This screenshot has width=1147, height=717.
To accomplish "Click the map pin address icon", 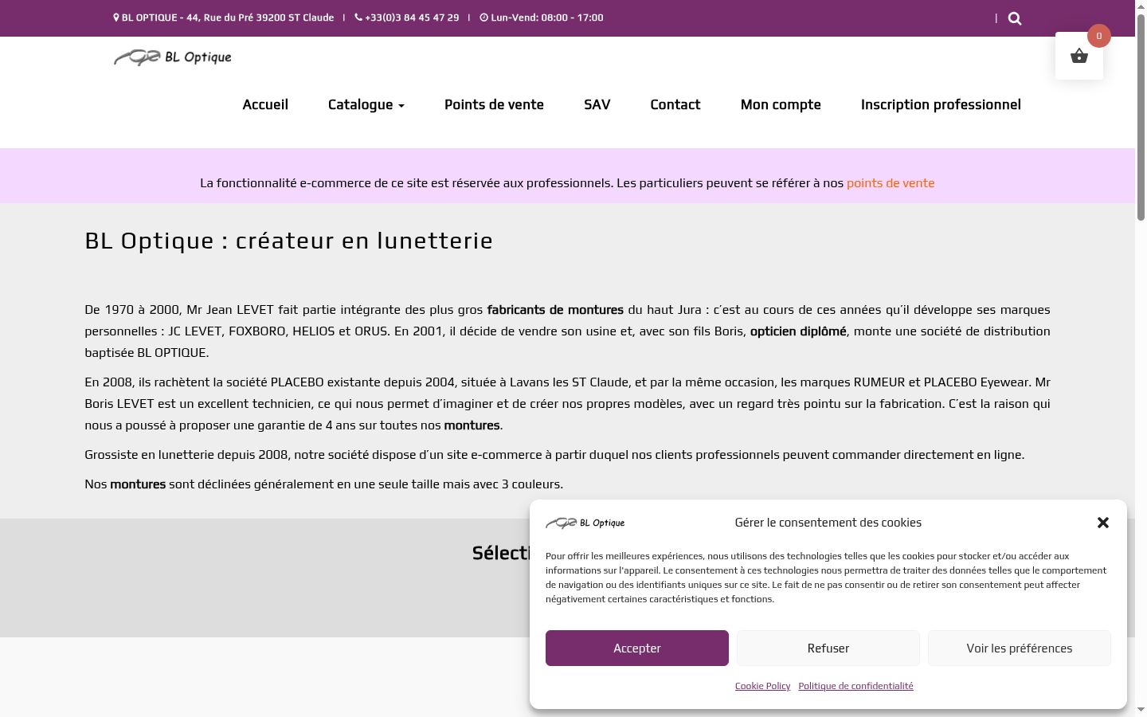I will 116,18.
